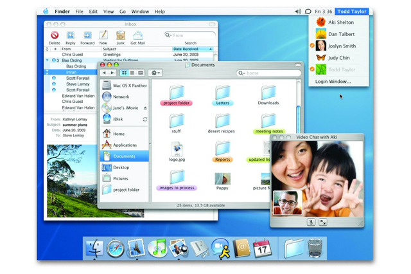Viewport: 411px width, 274px height.
Task: Open Safari from the Dock
Action: [x=115, y=246]
